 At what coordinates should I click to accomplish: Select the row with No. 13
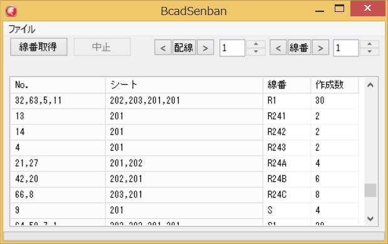[184, 117]
